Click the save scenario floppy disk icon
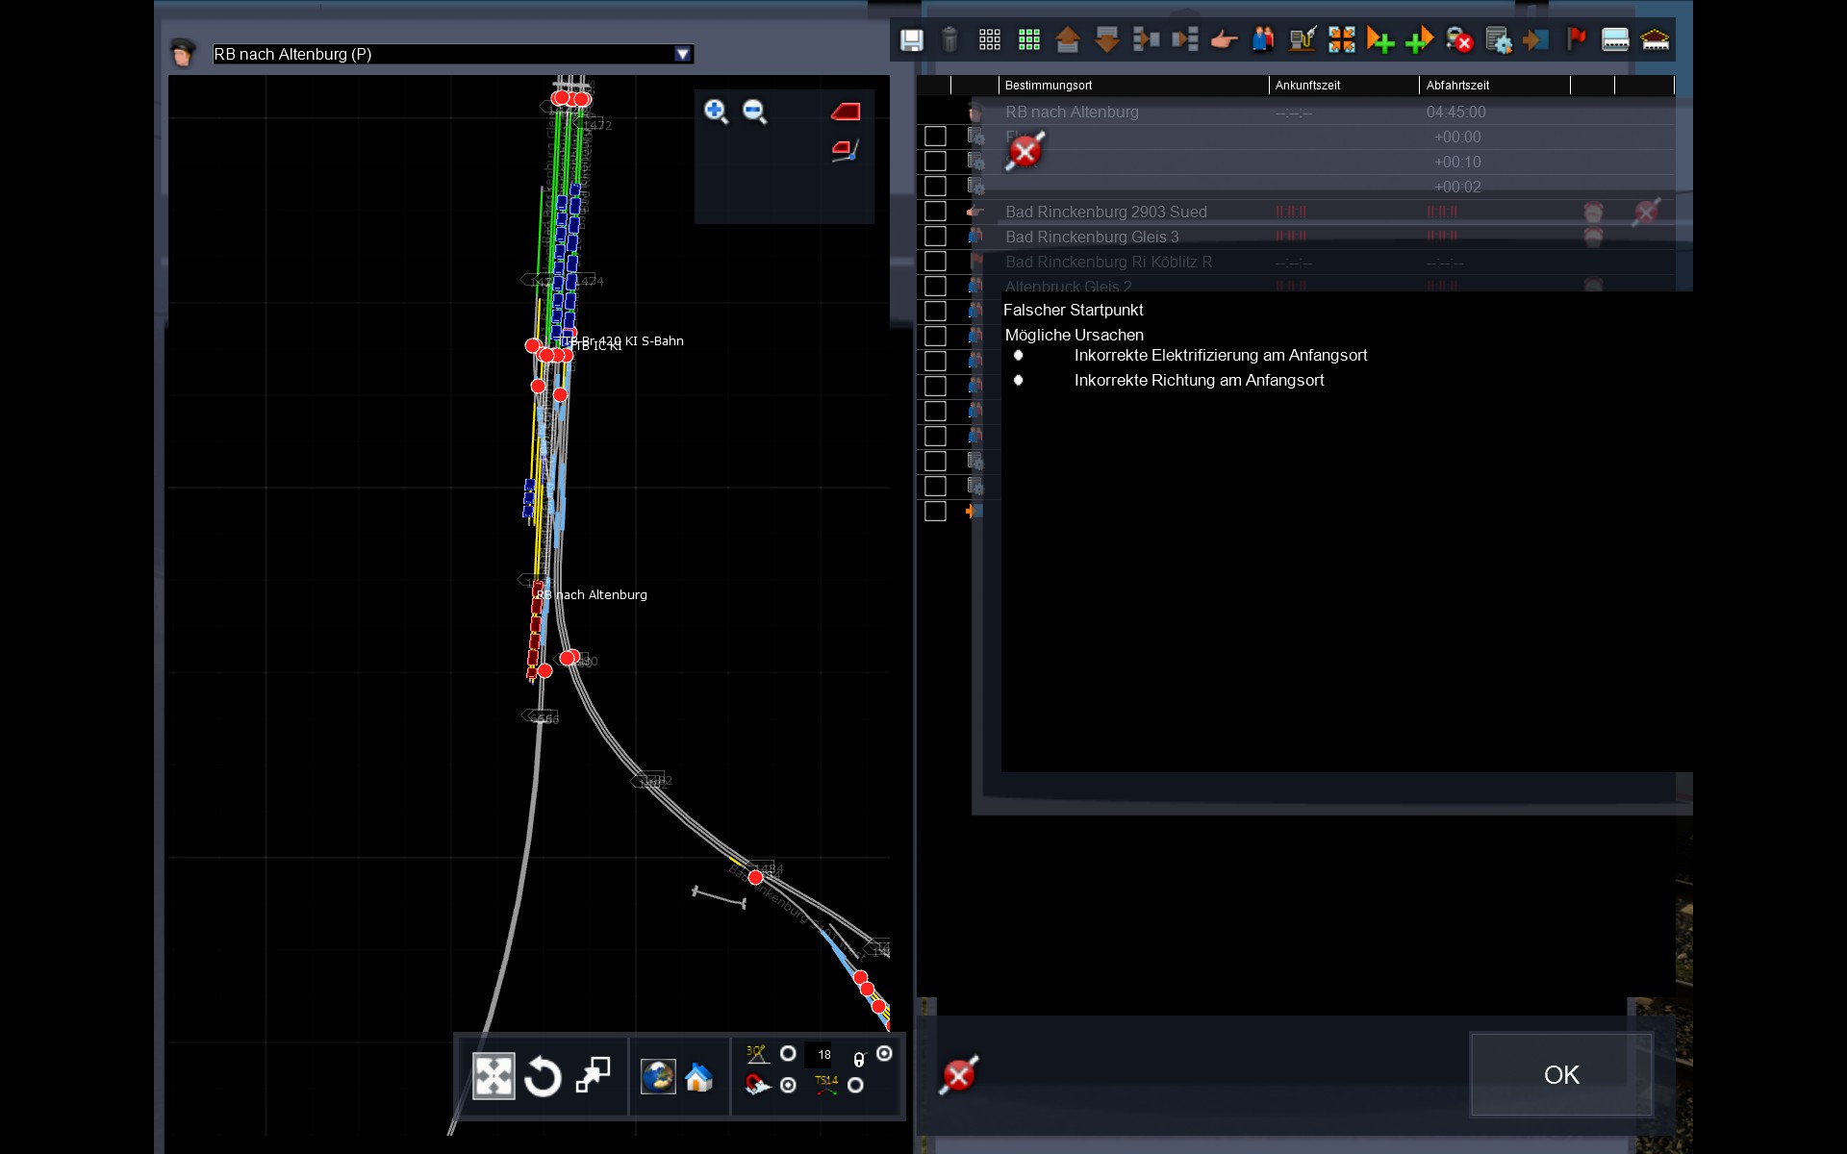Screen dimensions: 1847x1154 click(911, 39)
